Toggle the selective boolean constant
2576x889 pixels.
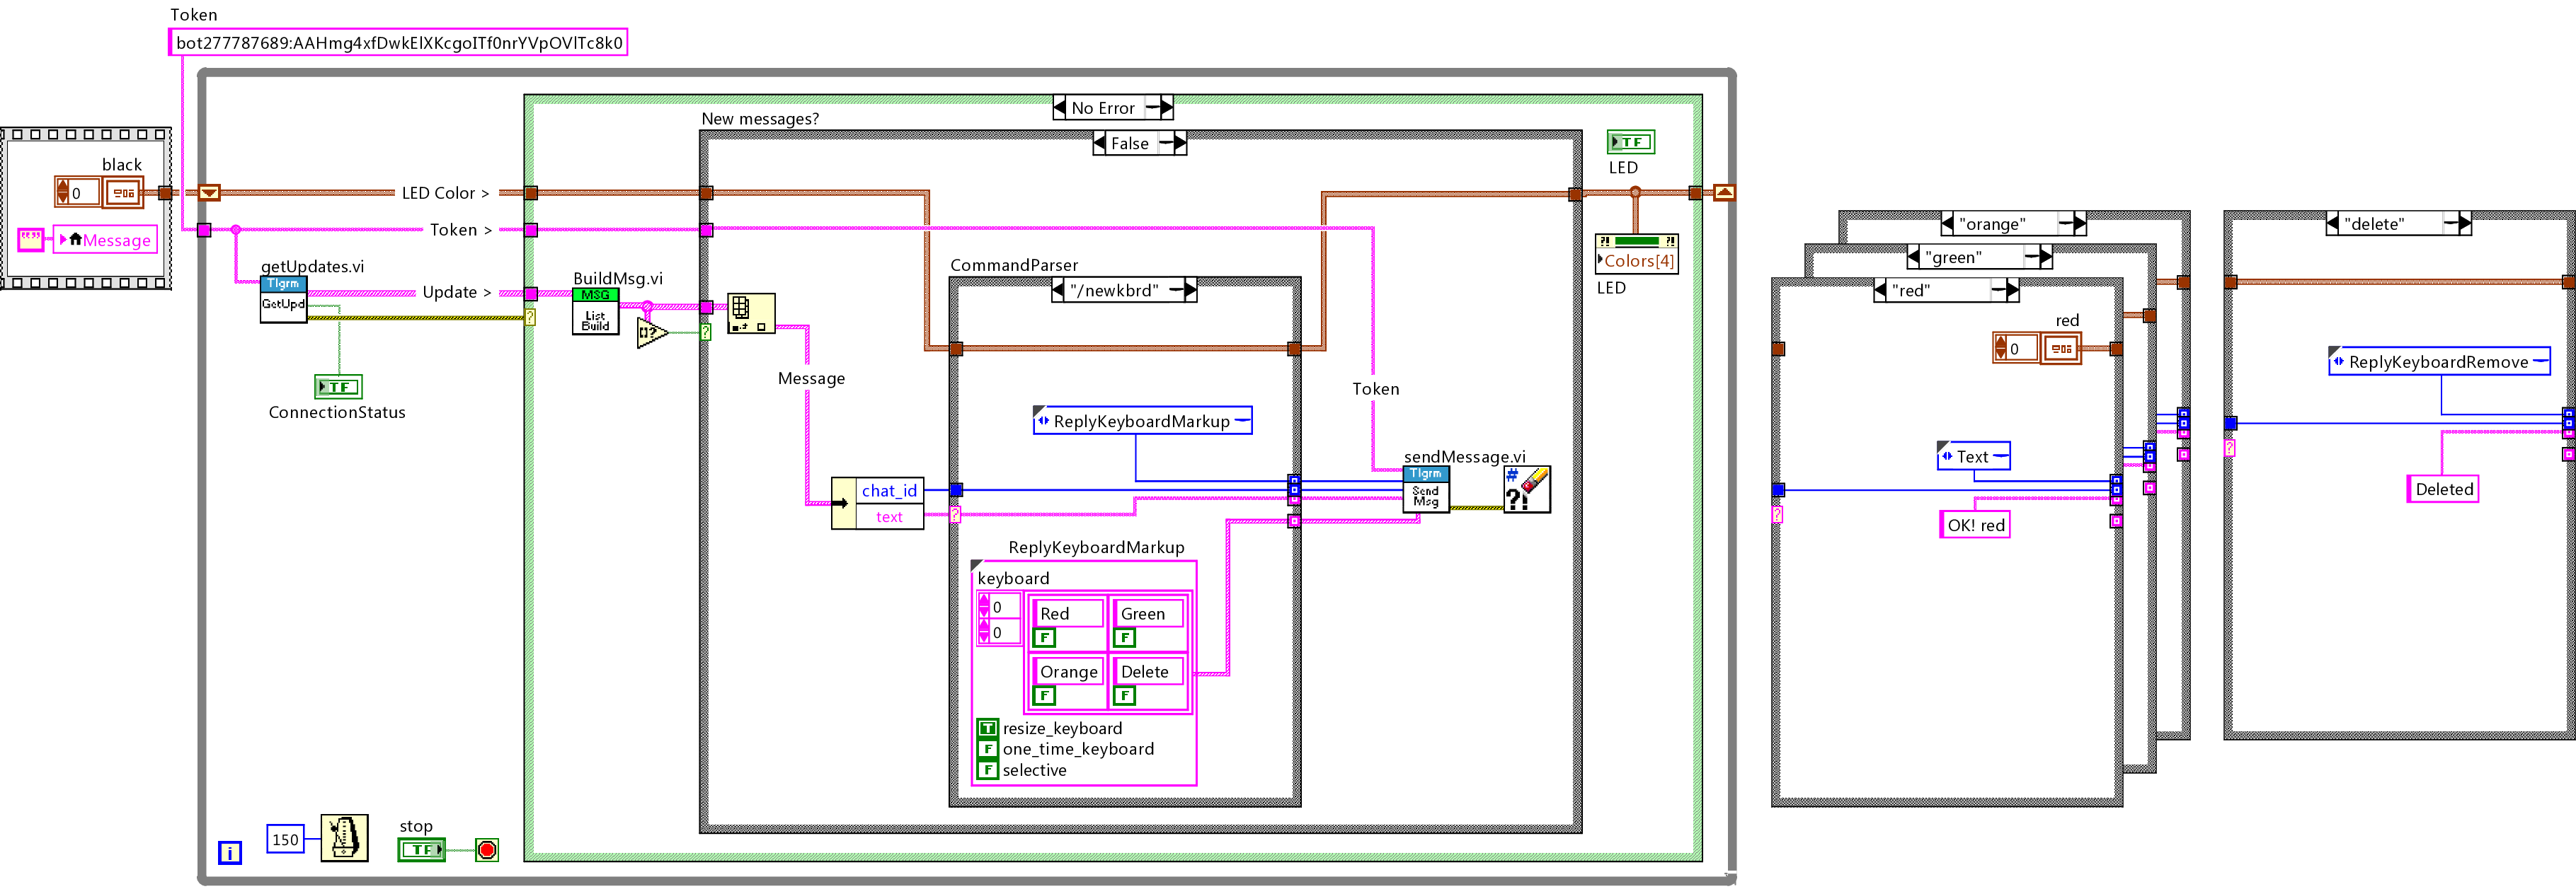point(987,770)
